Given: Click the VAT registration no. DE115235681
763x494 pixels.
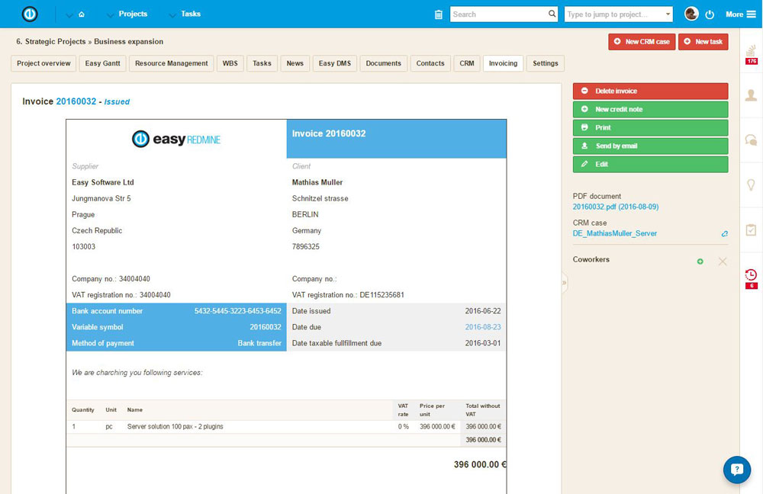Looking at the screenshot, I should (x=348, y=295).
